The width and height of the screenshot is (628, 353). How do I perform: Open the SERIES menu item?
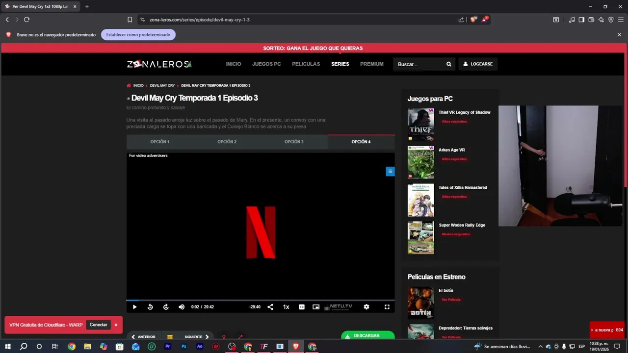[x=340, y=64]
